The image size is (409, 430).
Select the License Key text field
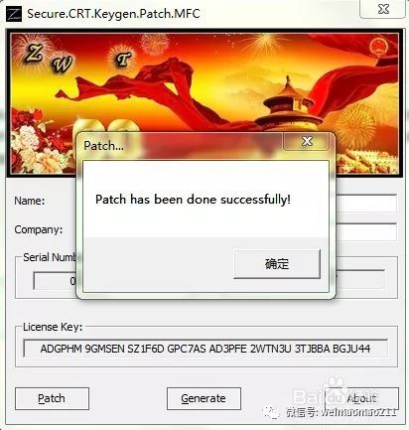pos(205,349)
